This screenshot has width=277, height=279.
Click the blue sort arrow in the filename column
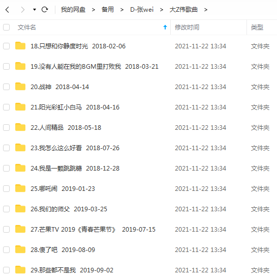tap(165, 27)
